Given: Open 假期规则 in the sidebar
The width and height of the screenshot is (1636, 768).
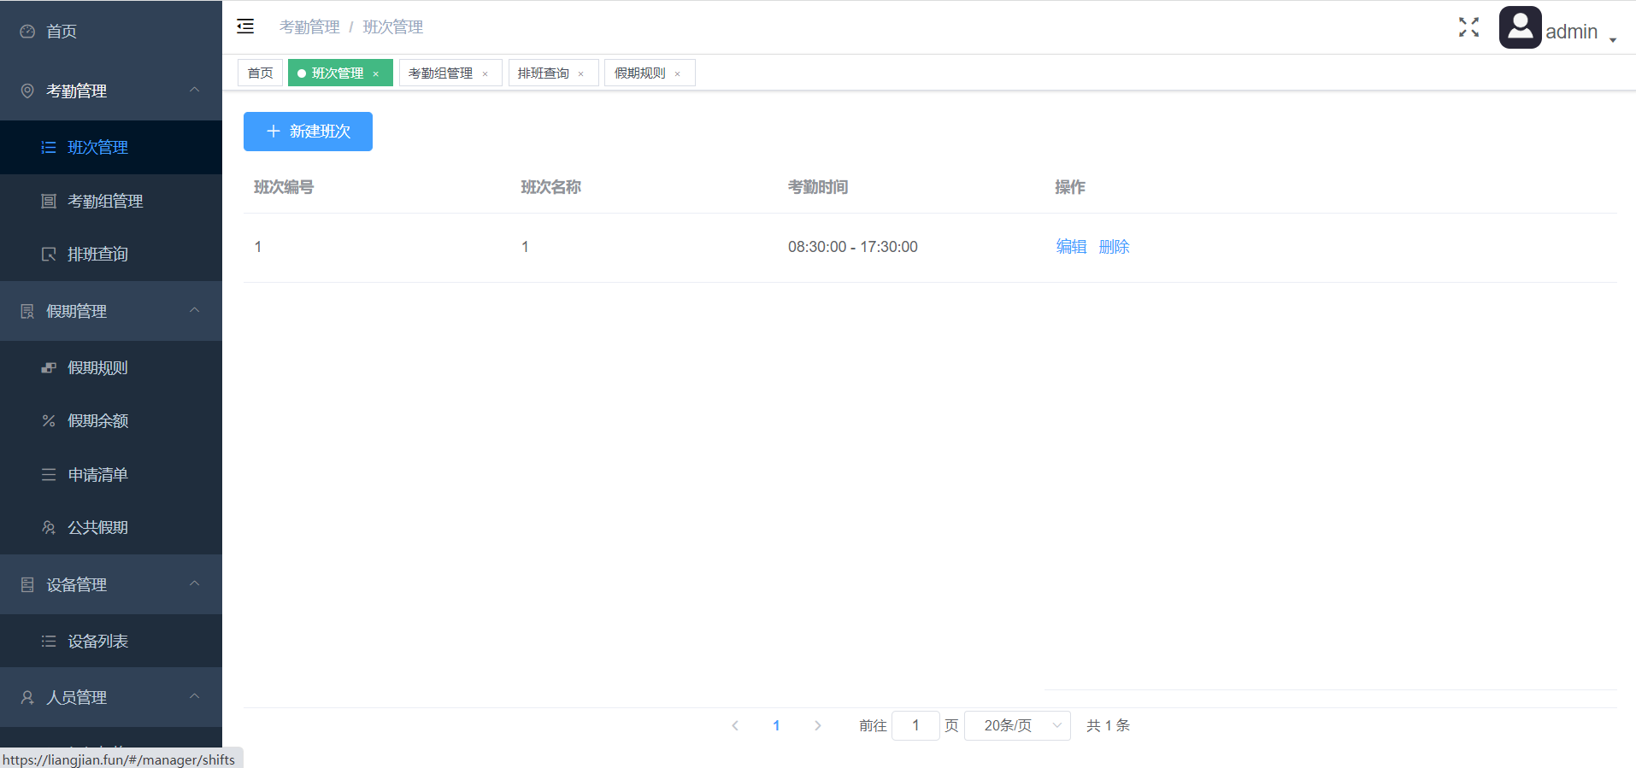Looking at the screenshot, I should (x=111, y=367).
